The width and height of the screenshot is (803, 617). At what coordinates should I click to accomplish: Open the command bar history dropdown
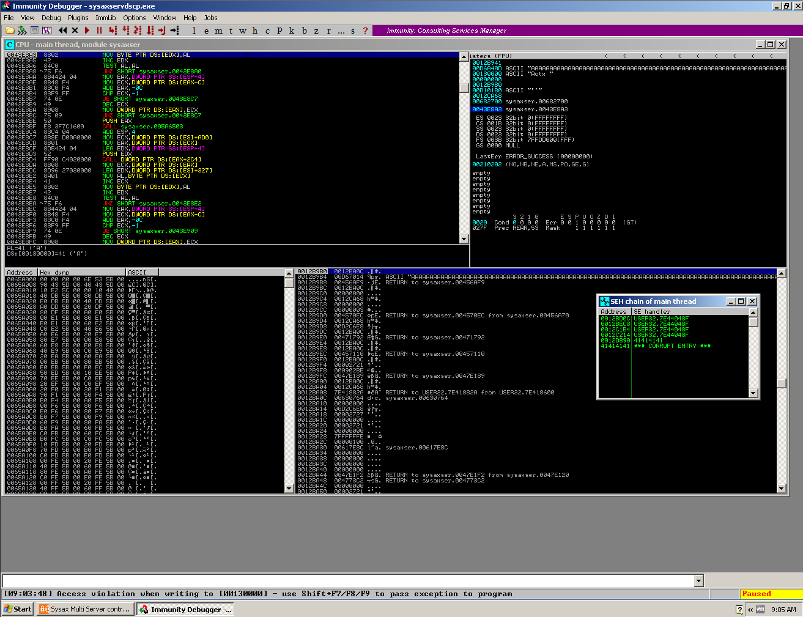coord(699,581)
